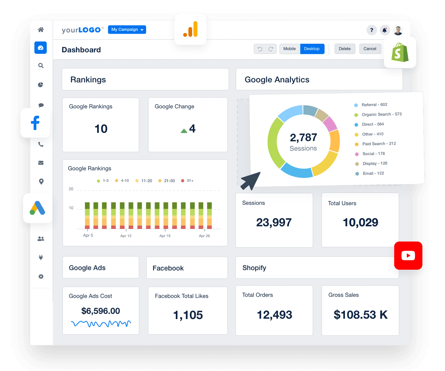This screenshot has width=445, height=371.
Task: Click the undo arrow above the dashboard
Action: [260, 49]
